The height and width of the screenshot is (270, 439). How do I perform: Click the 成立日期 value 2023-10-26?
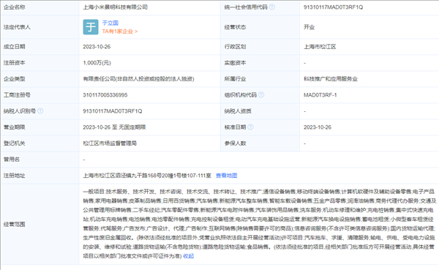(x=97, y=47)
